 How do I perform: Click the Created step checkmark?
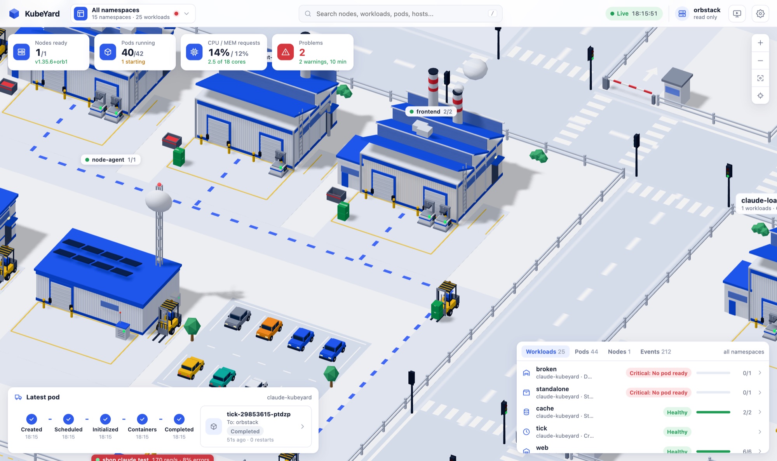click(x=31, y=419)
